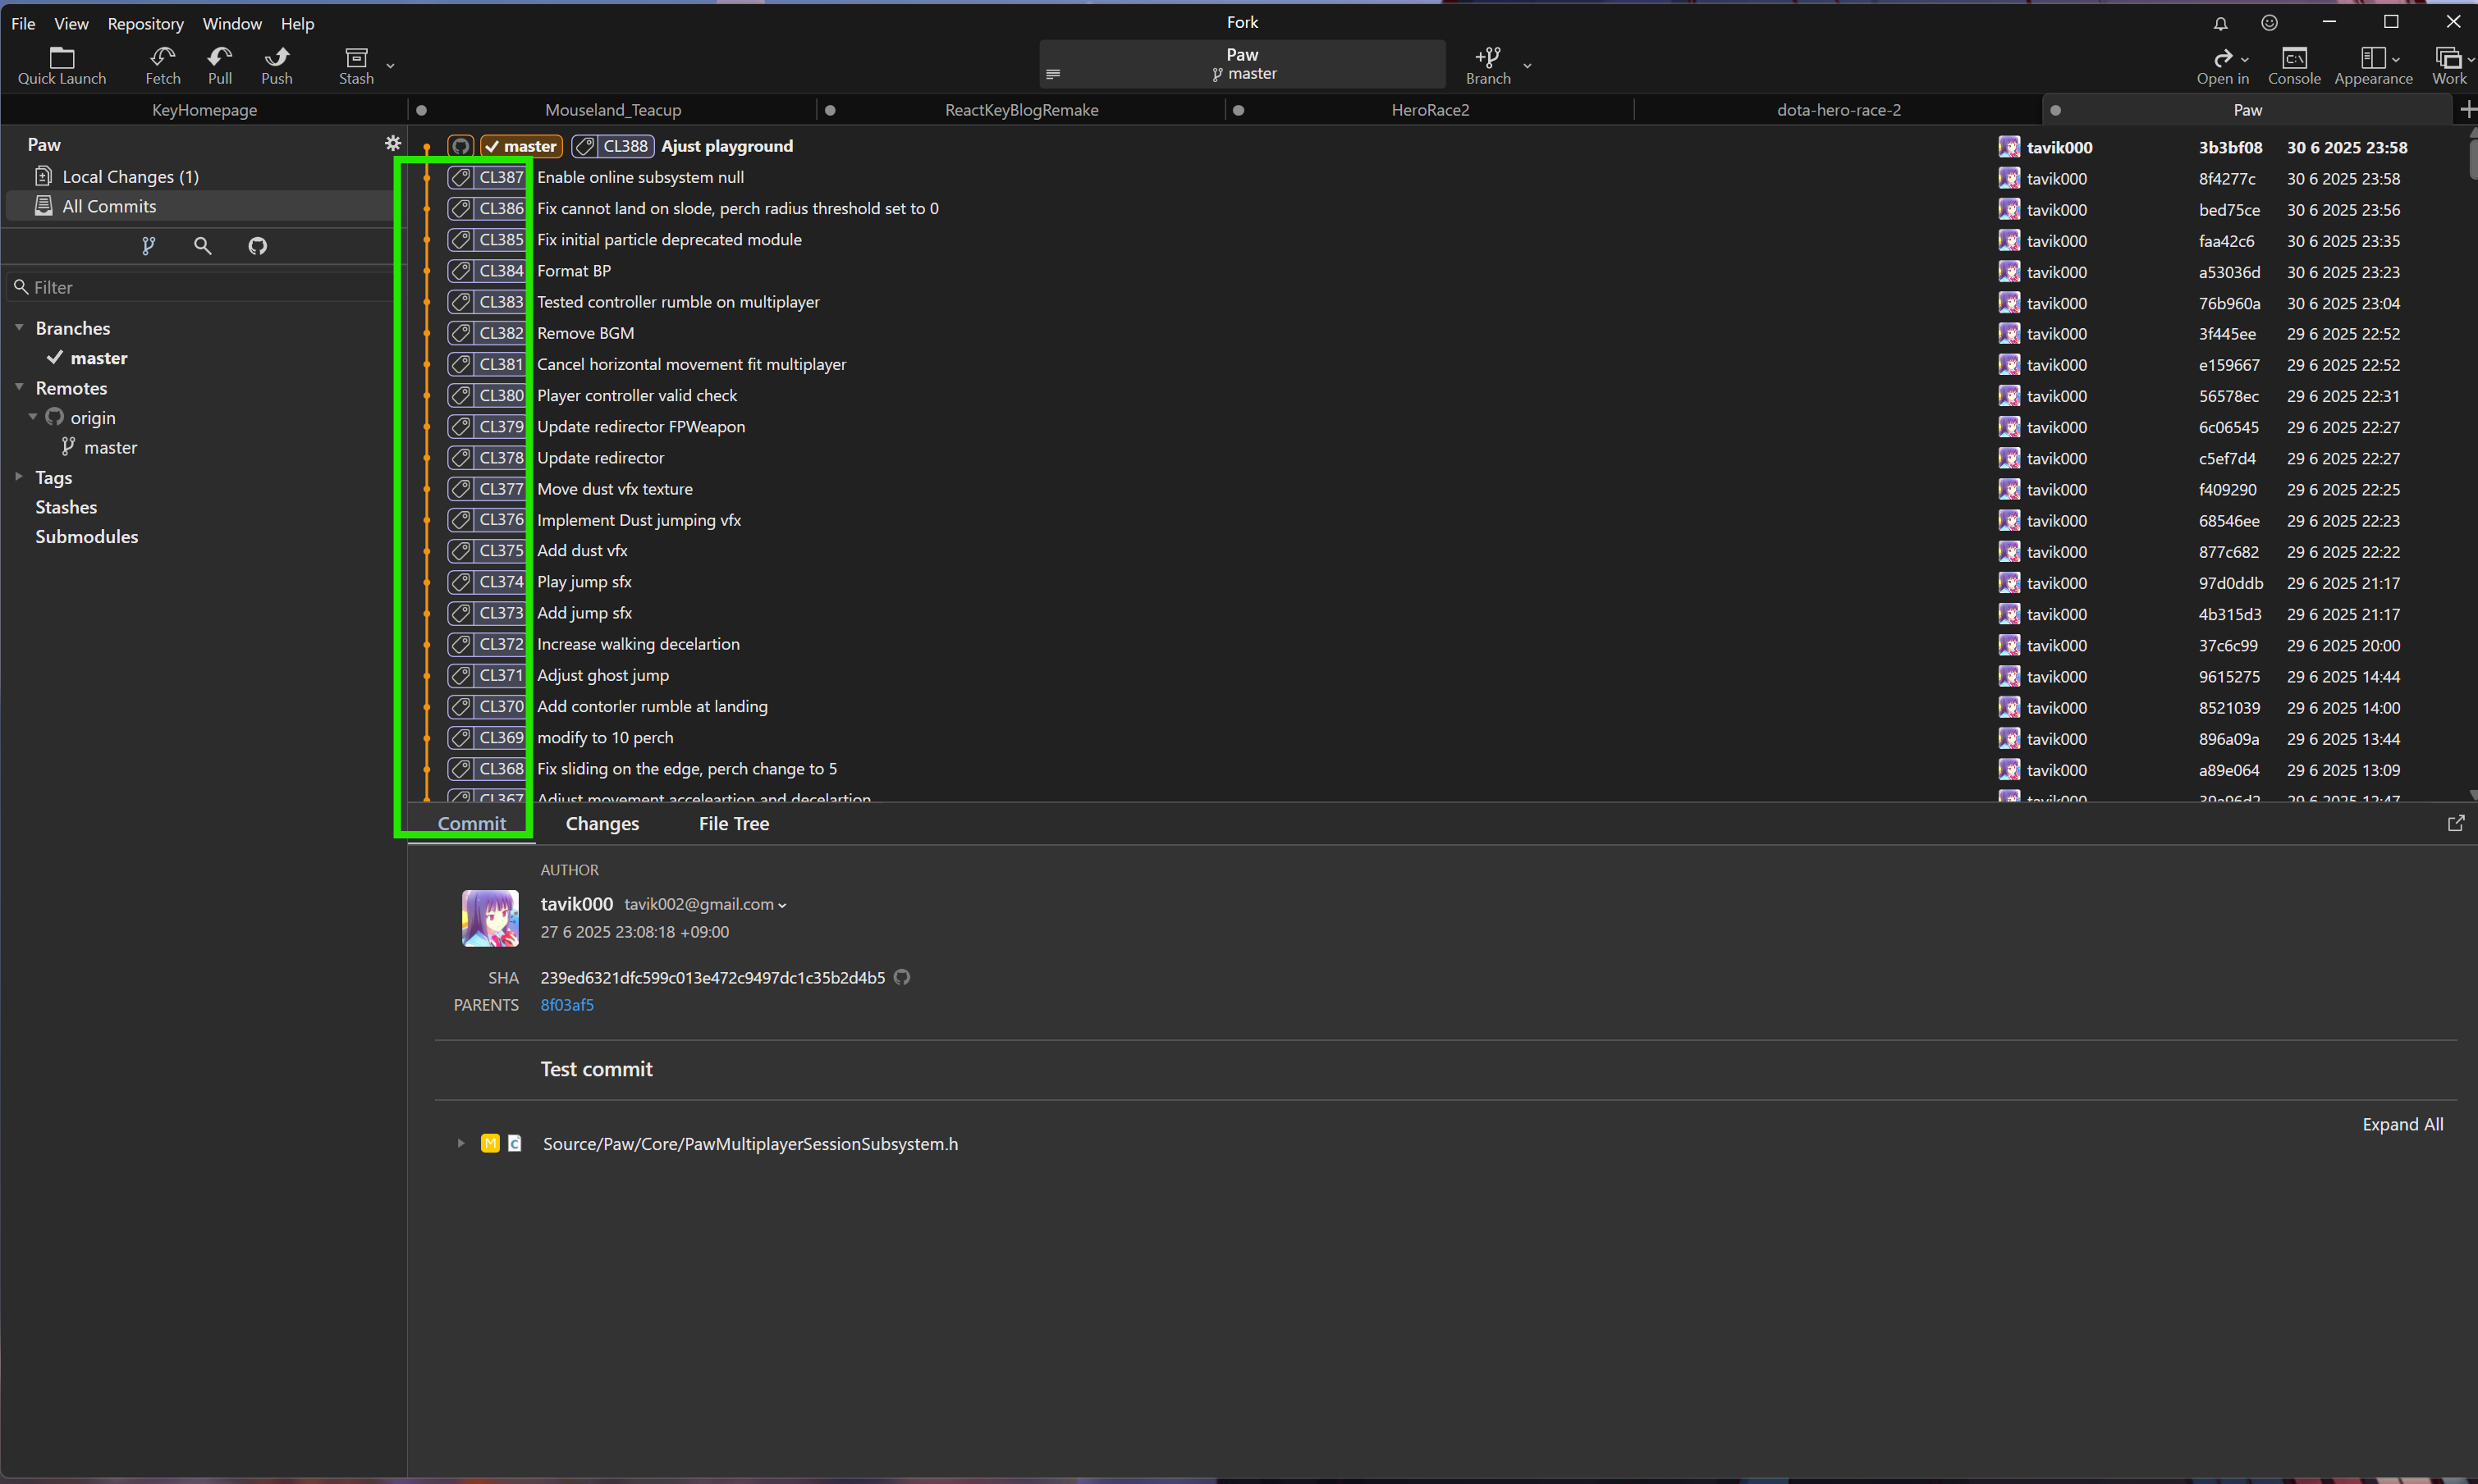
Task: Click the feedback smiley icon
Action: coord(2270,23)
